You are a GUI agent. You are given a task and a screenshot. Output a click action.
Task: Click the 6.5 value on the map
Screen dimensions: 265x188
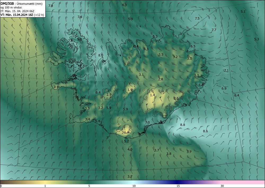click(x=193, y=46)
